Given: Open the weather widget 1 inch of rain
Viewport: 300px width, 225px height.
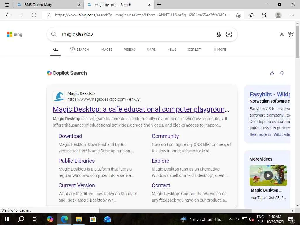Looking at the screenshot, I should coord(201,219).
